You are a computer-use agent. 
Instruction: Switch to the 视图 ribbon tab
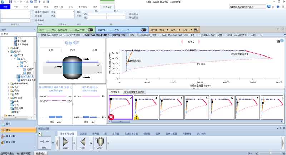70,7
